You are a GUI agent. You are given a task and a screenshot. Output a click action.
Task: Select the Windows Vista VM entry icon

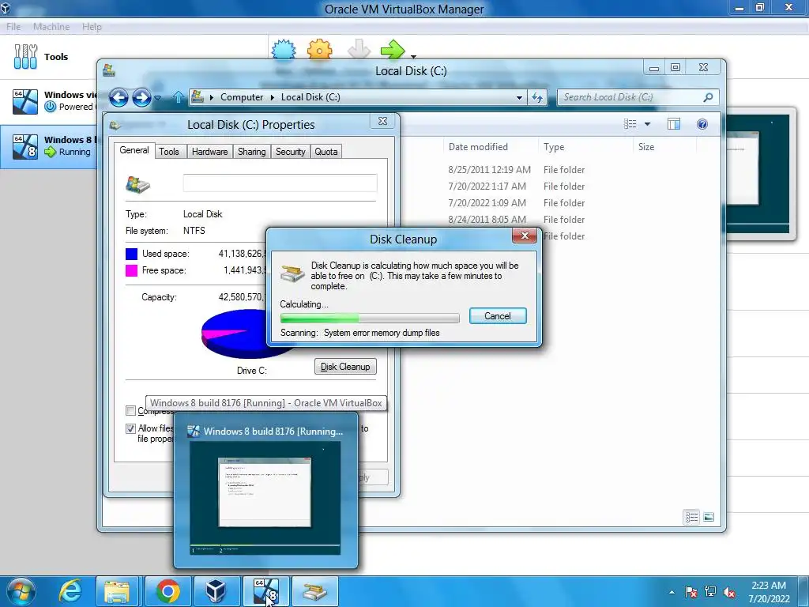pos(25,101)
